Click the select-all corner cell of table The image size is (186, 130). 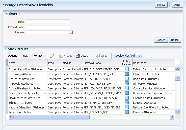pyautogui.click(x=7, y=63)
